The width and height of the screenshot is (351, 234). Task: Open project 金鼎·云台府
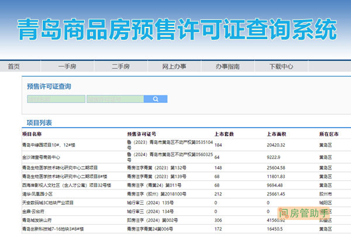[33, 211]
